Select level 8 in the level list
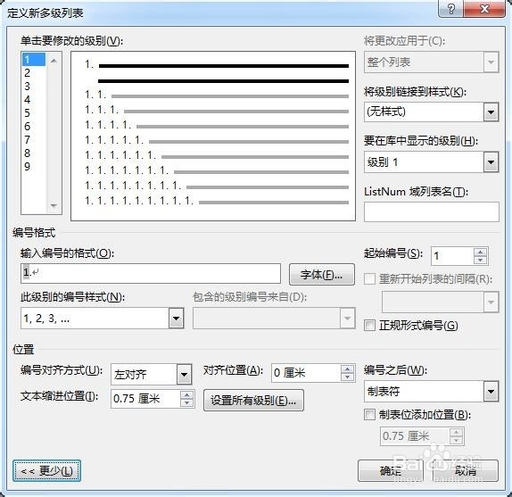Viewport: 512px width, 497px height. pyautogui.click(x=33, y=153)
